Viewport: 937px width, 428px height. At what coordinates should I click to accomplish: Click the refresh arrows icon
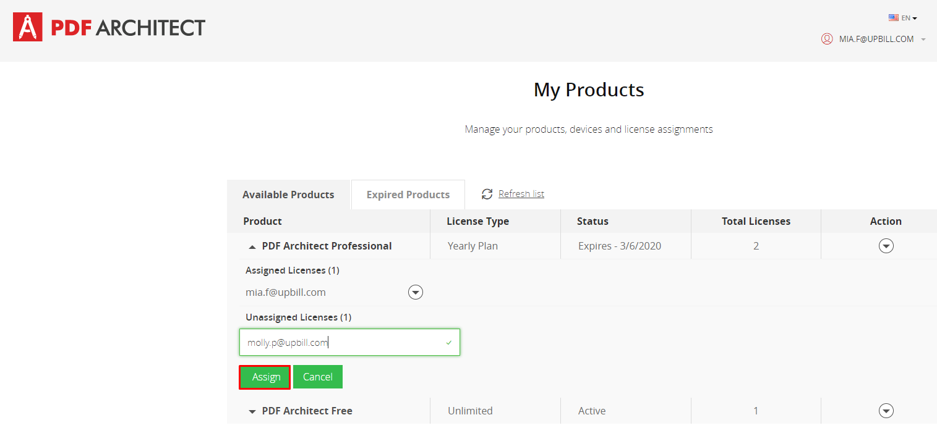pyautogui.click(x=487, y=194)
